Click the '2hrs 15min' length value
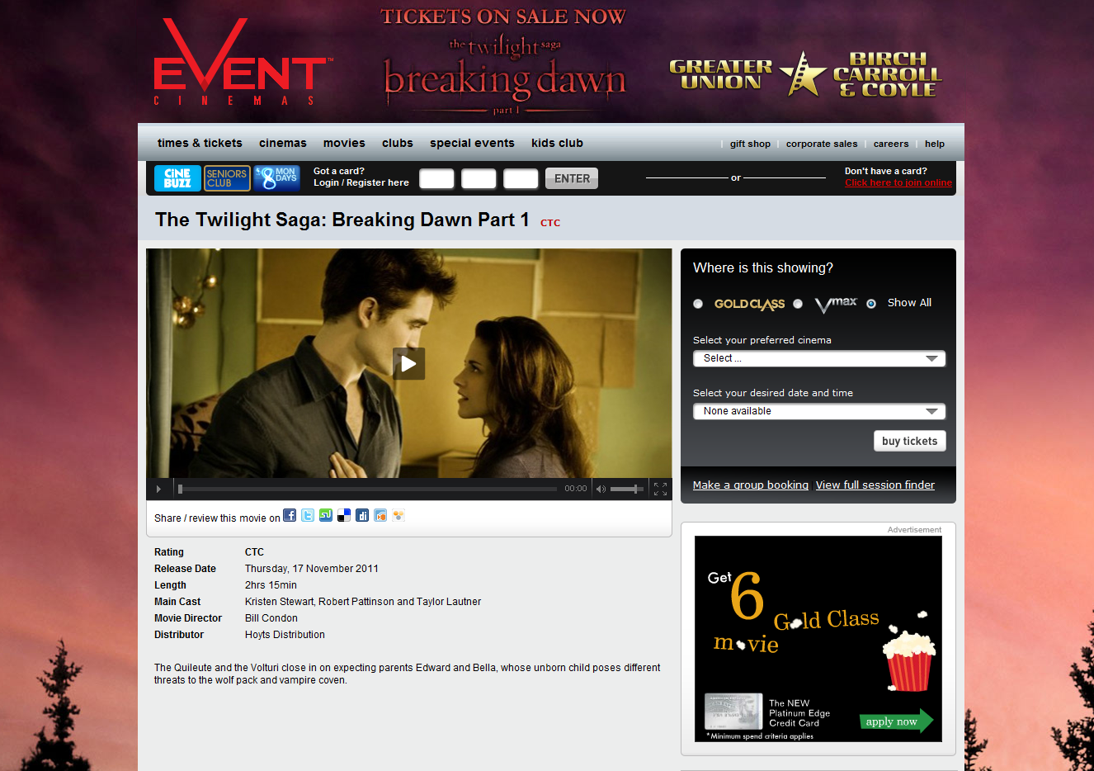 (271, 585)
